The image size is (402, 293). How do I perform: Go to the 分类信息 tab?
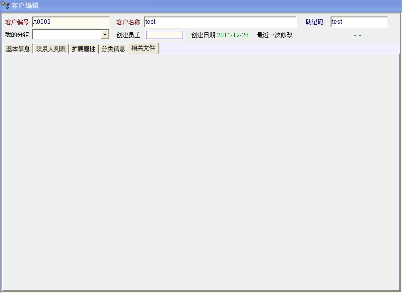click(113, 49)
